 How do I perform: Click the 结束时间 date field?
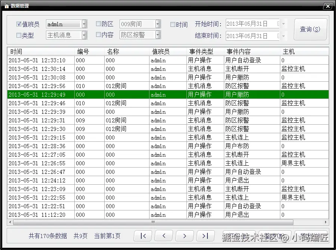click(x=253, y=36)
